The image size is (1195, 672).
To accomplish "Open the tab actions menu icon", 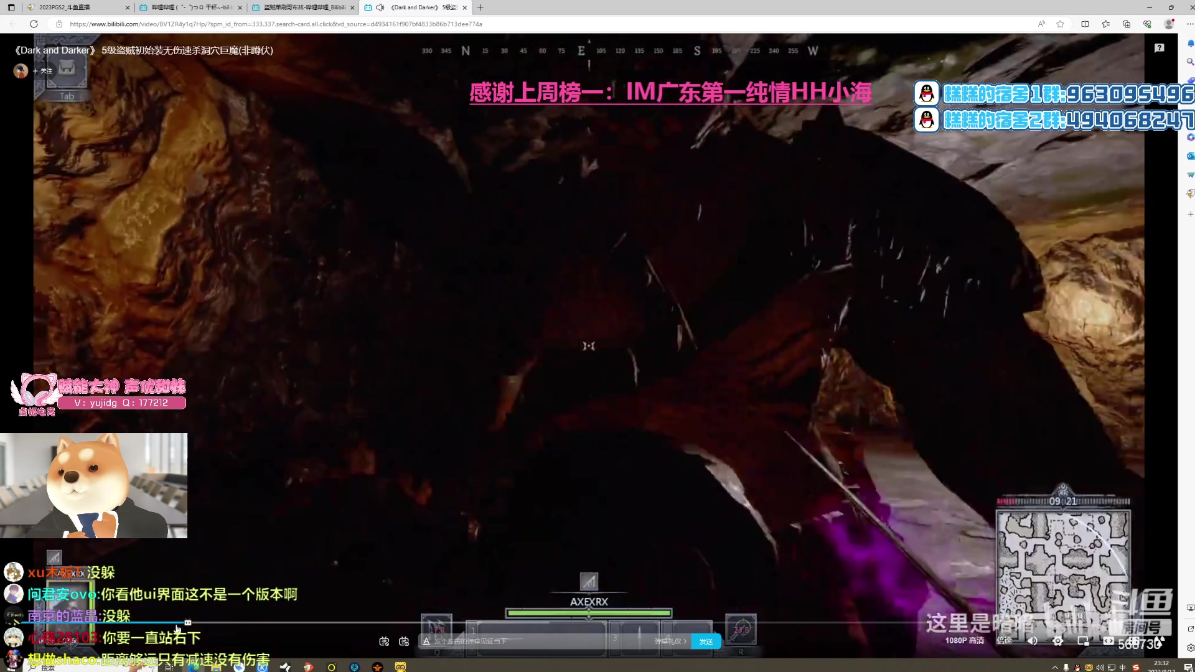I will click(11, 7).
